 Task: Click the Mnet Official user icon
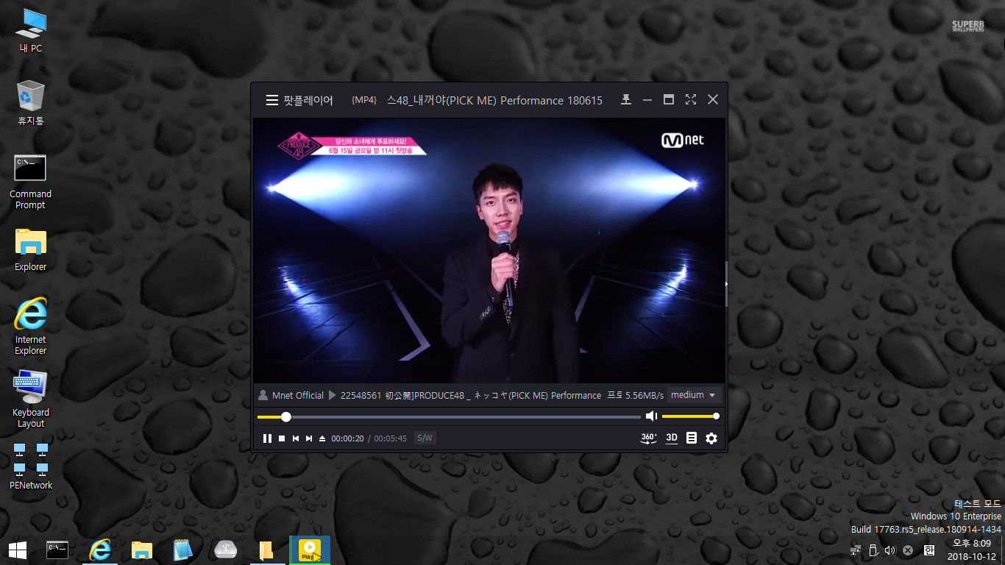(x=263, y=395)
